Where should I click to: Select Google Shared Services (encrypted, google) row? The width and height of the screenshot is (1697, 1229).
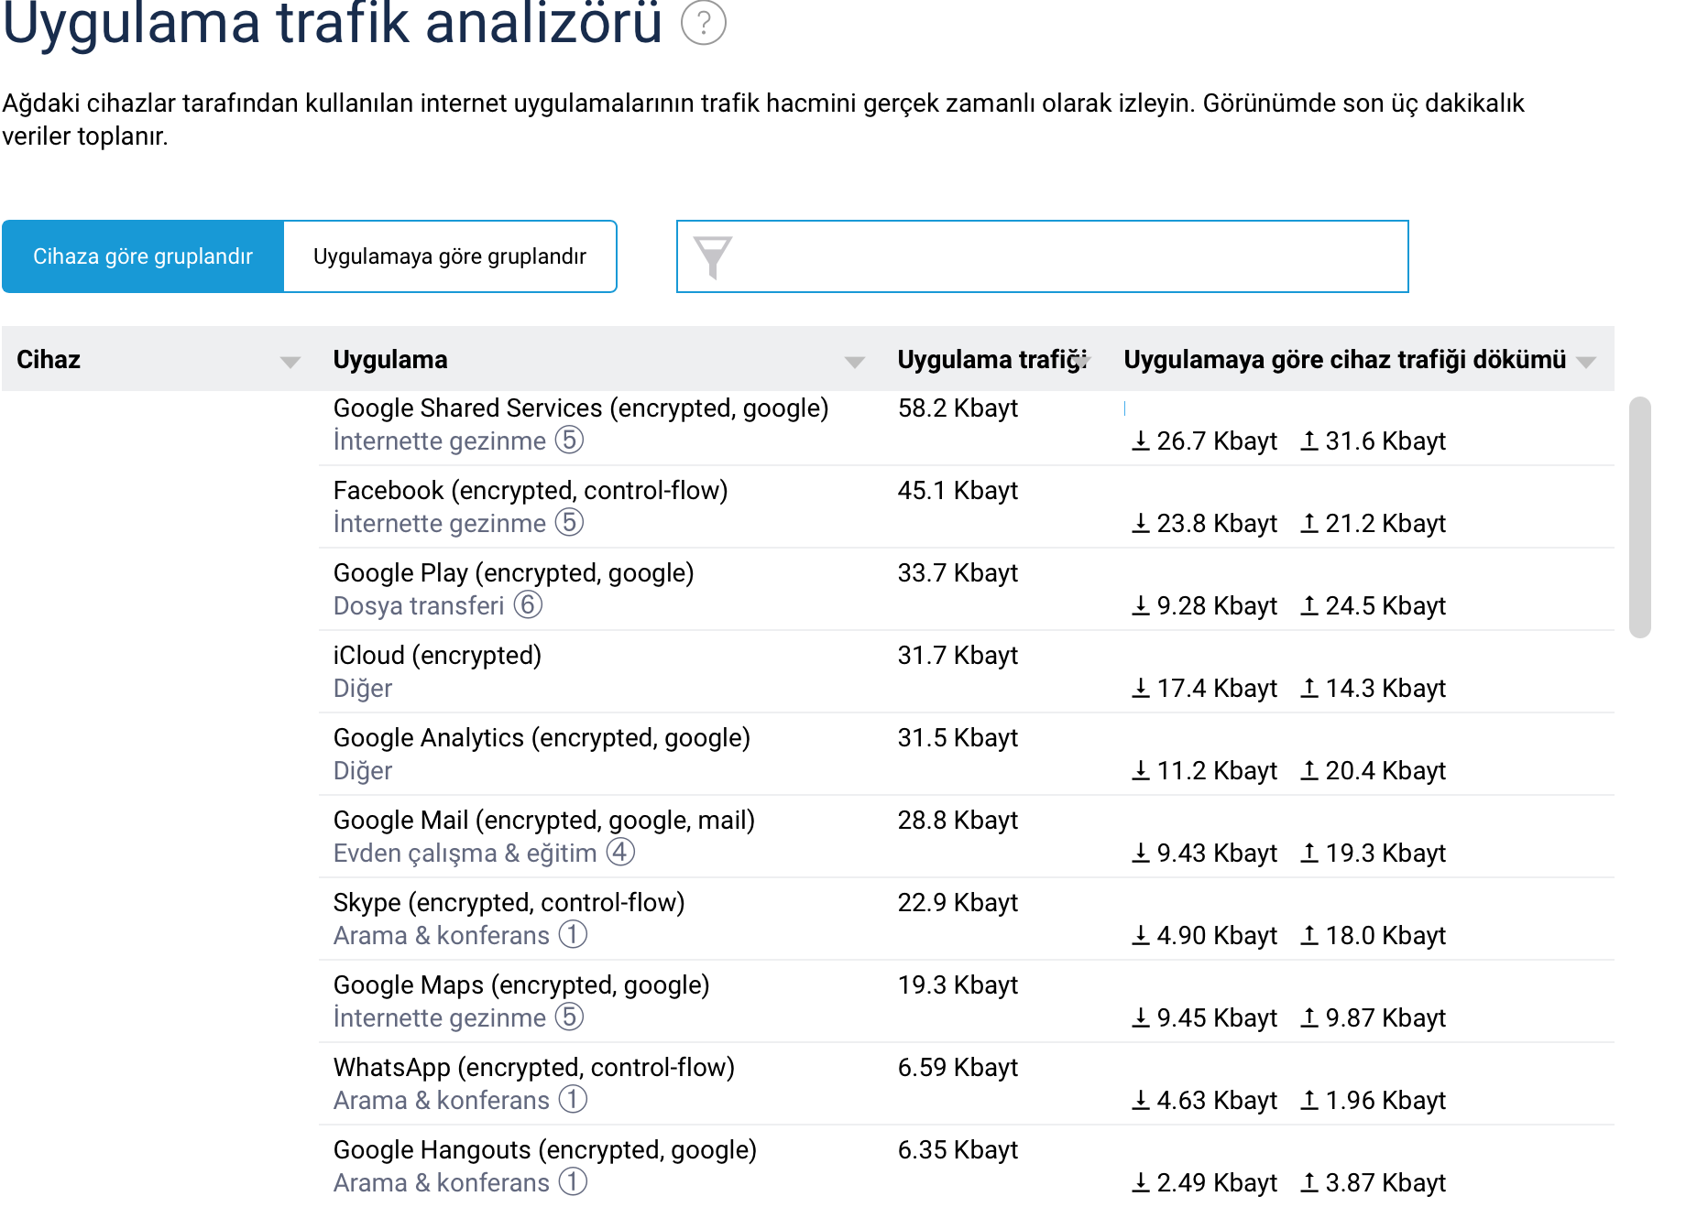581,408
